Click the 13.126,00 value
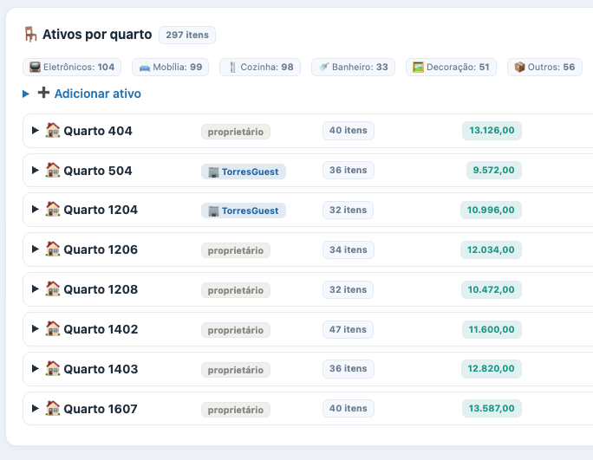Screen dimensions: 593x460 (492, 131)
